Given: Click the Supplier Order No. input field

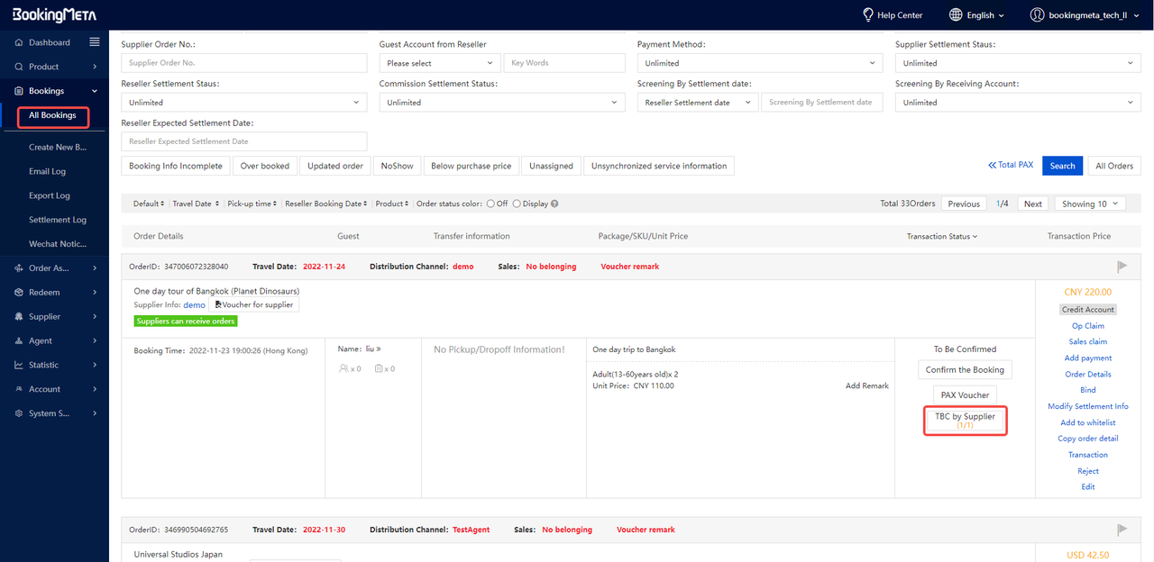Looking at the screenshot, I should [243, 63].
